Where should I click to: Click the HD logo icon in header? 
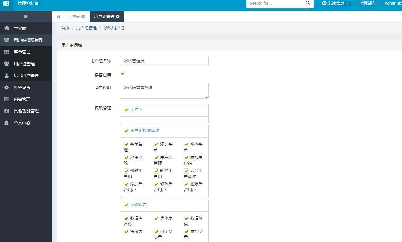(6, 4)
